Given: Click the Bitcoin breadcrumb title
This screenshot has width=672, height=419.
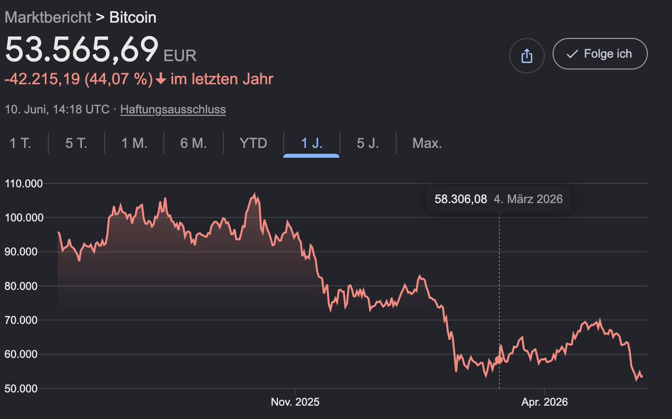Looking at the screenshot, I should 133,17.
